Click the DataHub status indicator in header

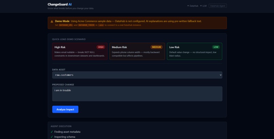coord(193,6)
